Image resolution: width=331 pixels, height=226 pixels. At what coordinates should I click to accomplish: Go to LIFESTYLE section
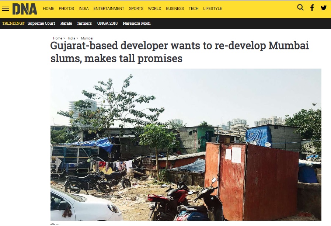click(x=213, y=8)
